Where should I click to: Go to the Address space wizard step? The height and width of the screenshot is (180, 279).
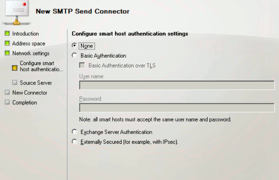coord(29,43)
